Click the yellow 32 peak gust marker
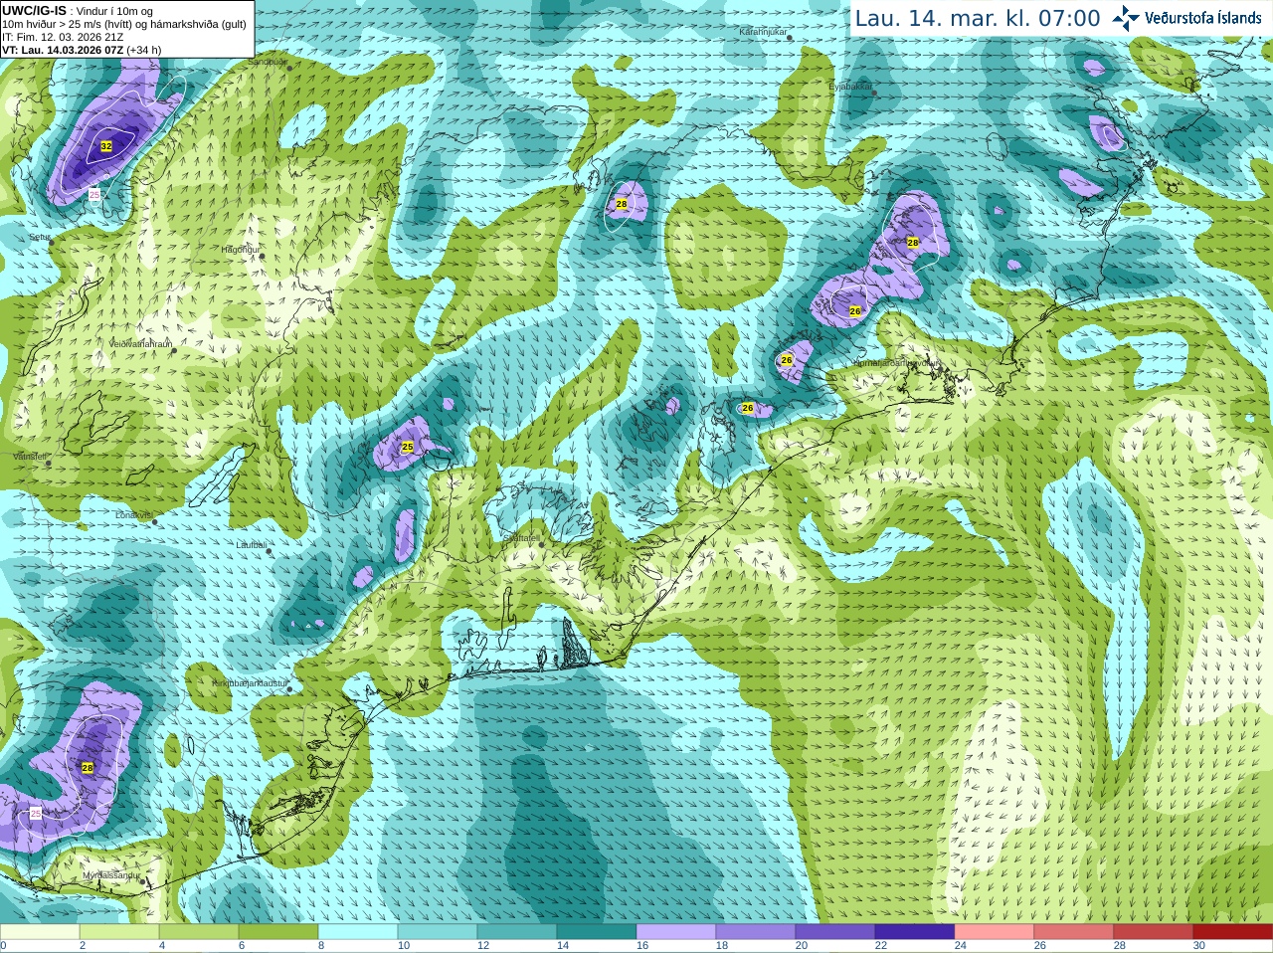This screenshot has height=953, width=1273. coord(106,146)
